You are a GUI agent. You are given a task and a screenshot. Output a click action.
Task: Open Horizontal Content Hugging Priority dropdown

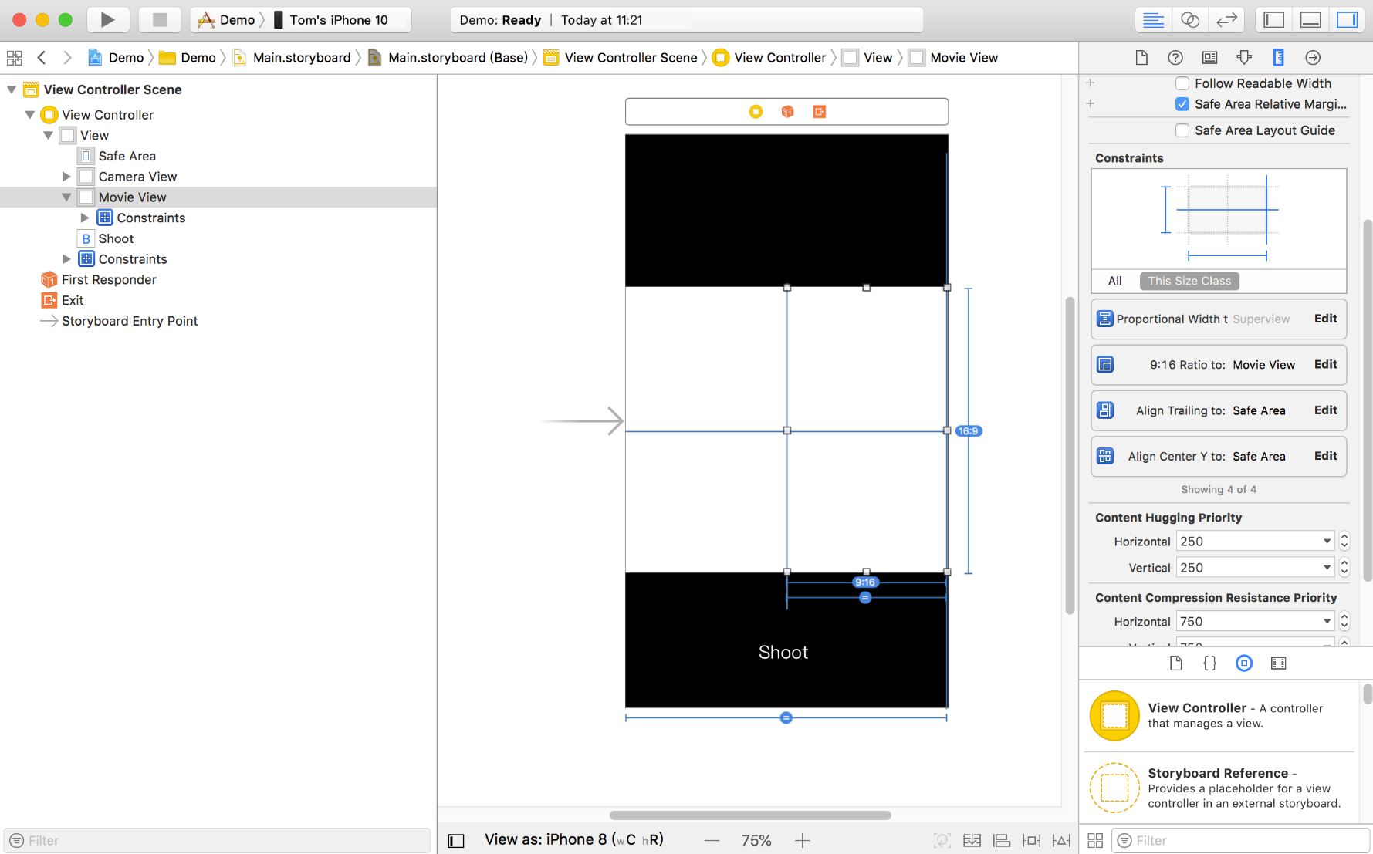[x=1326, y=542]
